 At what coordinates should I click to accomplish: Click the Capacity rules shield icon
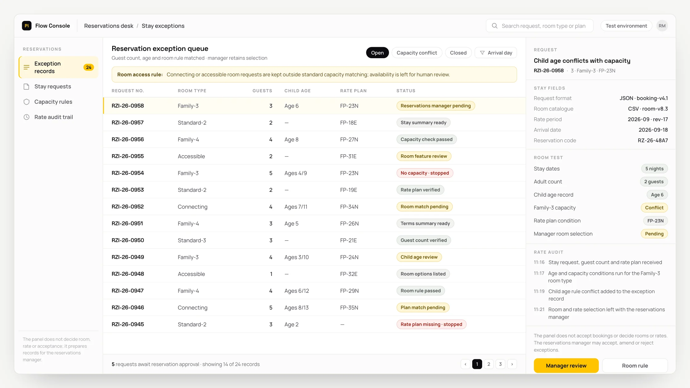click(x=26, y=102)
